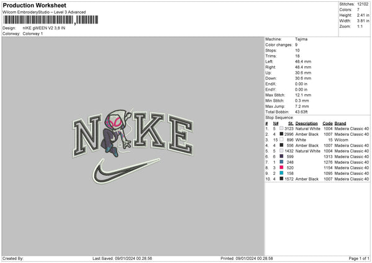This screenshot has height=263, width=372.
Task: Click the Trims value 18
Action: click(297, 56)
